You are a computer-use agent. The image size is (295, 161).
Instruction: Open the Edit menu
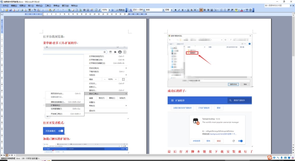click(x=14, y=5)
